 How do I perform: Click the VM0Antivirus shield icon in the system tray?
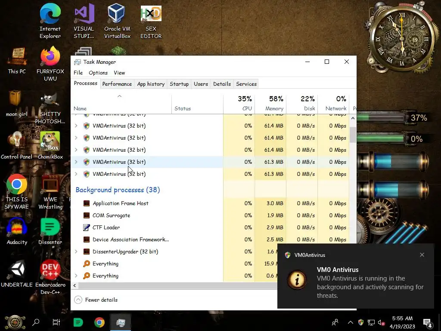pos(361,322)
